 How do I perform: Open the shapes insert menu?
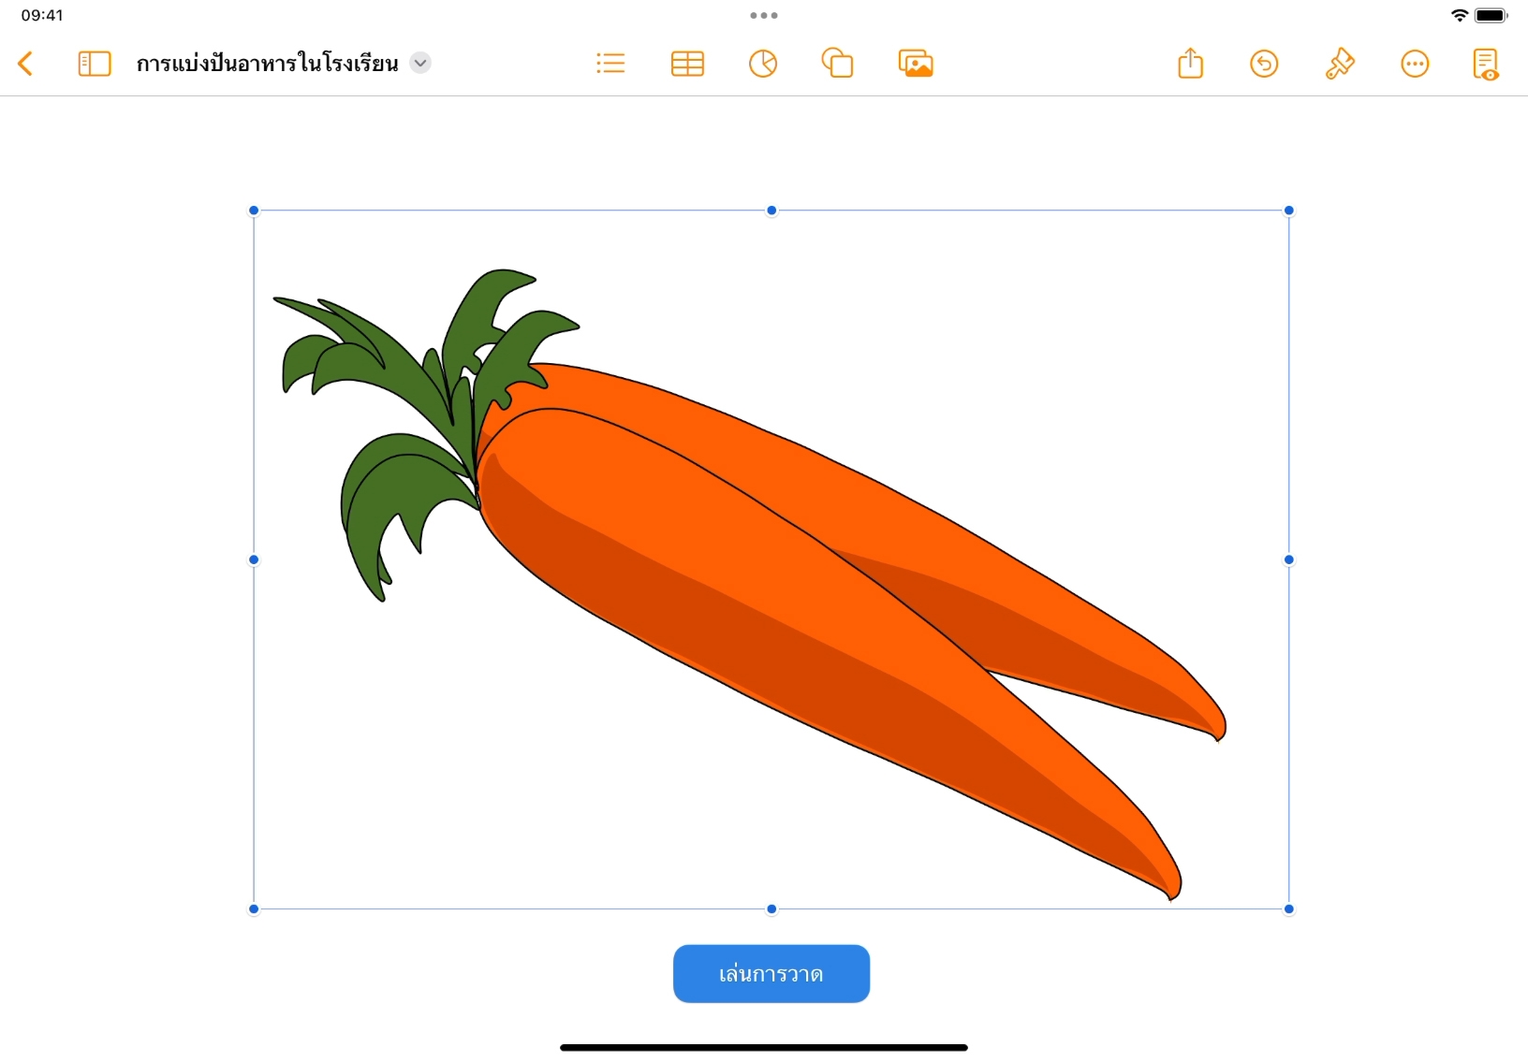(x=838, y=64)
